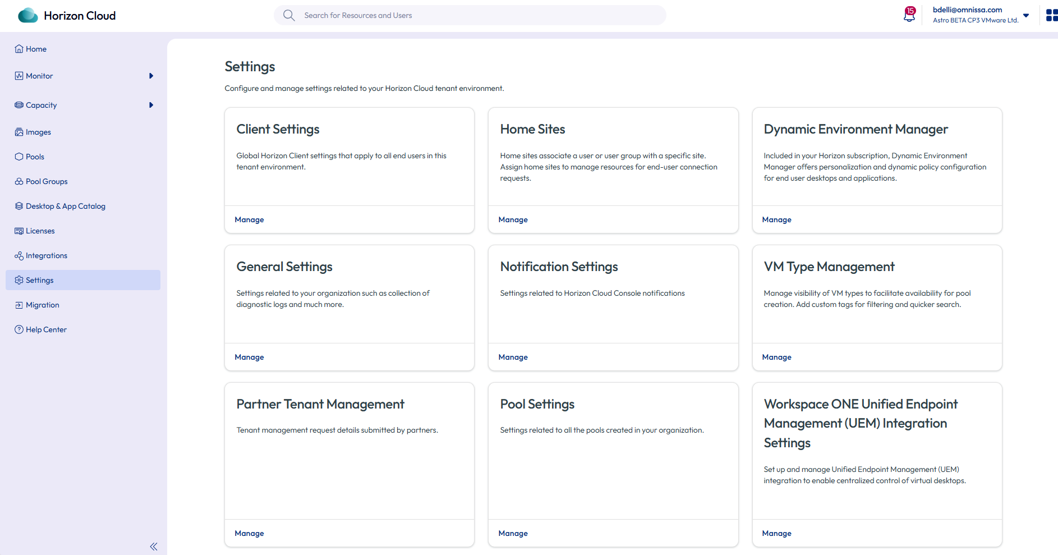Viewport: 1058px width, 555px height.
Task: Open the user account dropdown arrow
Action: pos(1026,16)
